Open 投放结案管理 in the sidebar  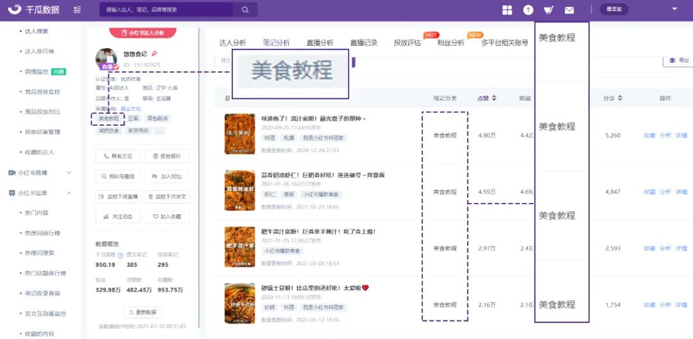click(x=42, y=132)
